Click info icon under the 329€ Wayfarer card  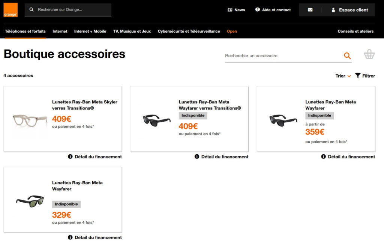(x=70, y=237)
